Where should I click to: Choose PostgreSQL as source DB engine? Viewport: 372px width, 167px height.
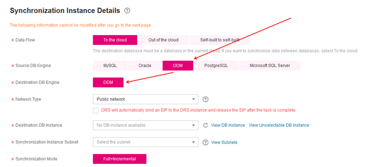pyautogui.click(x=216, y=65)
